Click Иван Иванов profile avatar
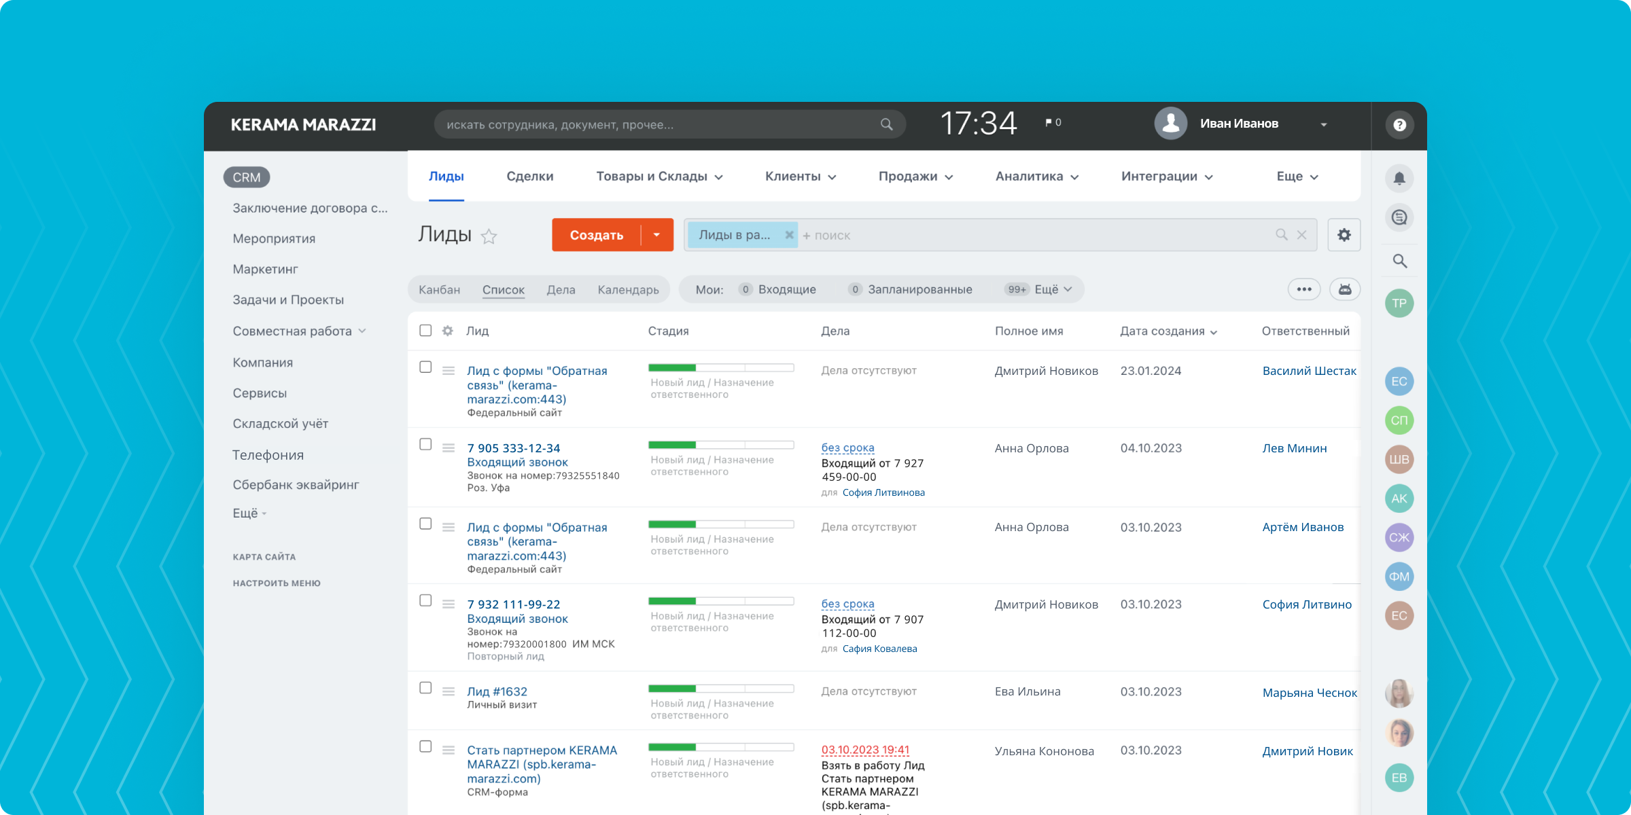The width and height of the screenshot is (1631, 815). click(1171, 124)
